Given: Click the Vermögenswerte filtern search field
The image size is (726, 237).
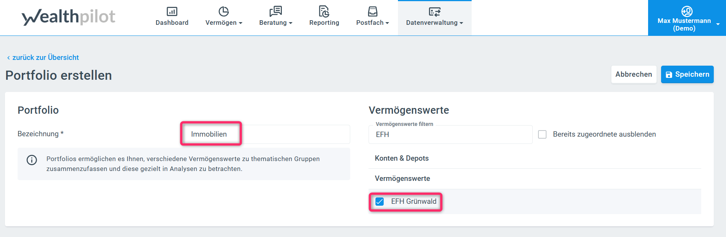Looking at the screenshot, I should click(451, 134).
